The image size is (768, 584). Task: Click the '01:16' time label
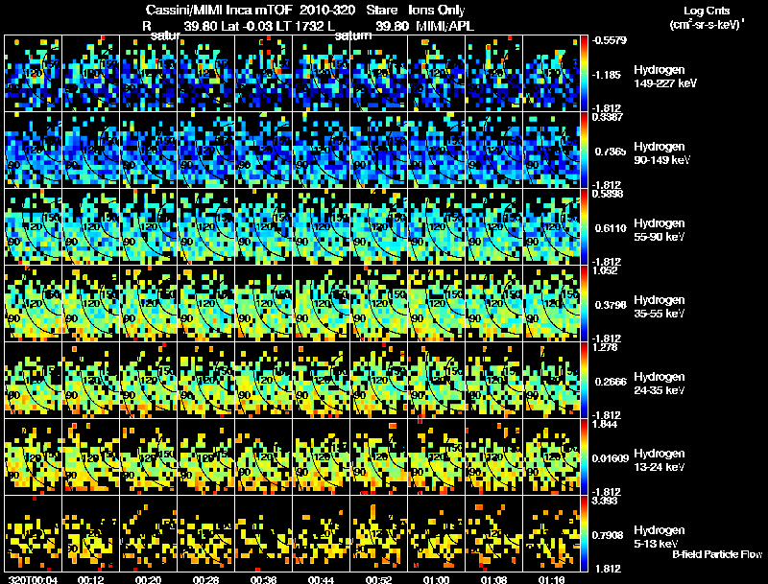click(551, 579)
